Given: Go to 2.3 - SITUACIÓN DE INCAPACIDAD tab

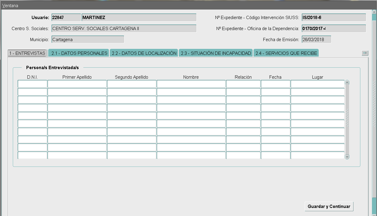Looking at the screenshot, I should 216,53.
